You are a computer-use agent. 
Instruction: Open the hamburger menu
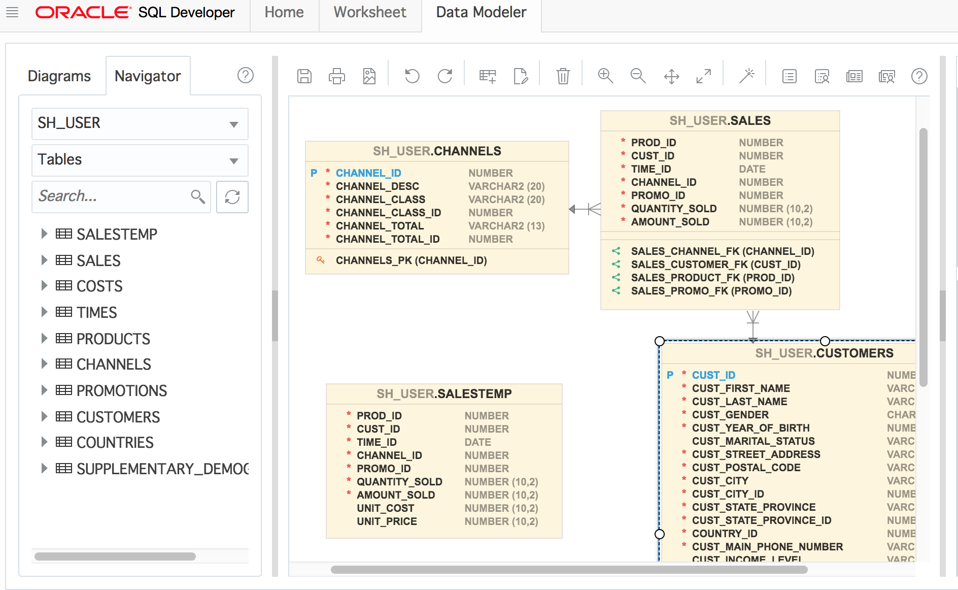coord(12,12)
